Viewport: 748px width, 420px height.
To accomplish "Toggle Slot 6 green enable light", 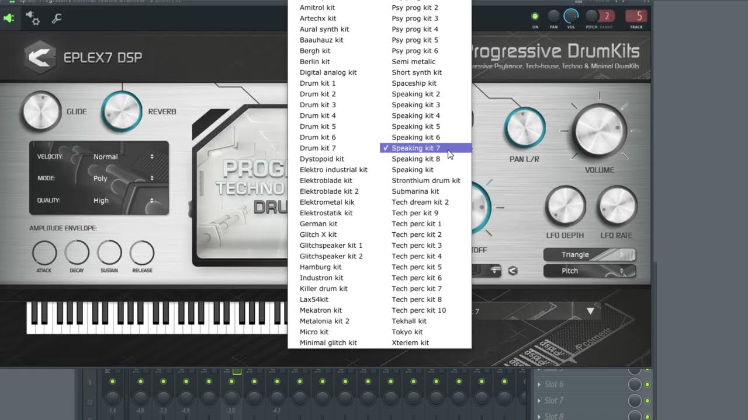I will (x=647, y=384).
